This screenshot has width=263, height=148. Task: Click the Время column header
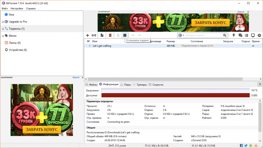(x=256, y=41)
